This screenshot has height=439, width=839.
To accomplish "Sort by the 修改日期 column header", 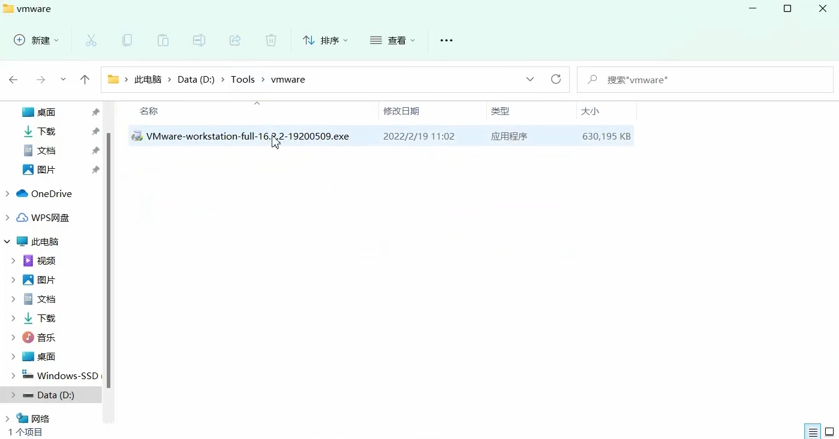I will point(401,111).
